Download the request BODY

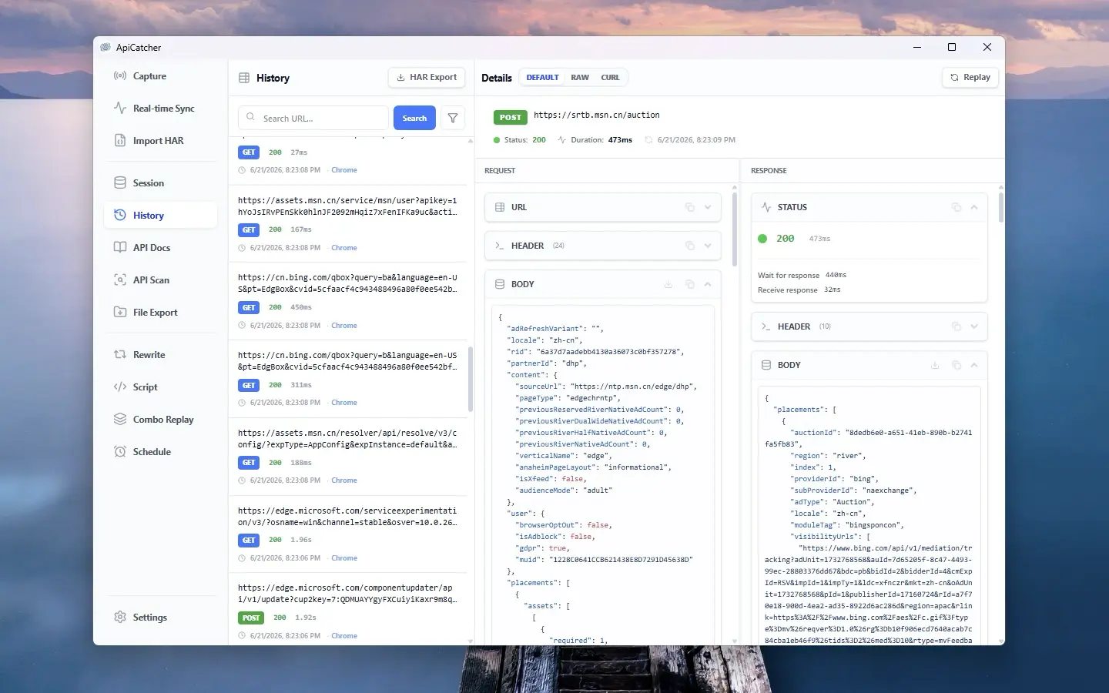tap(668, 284)
